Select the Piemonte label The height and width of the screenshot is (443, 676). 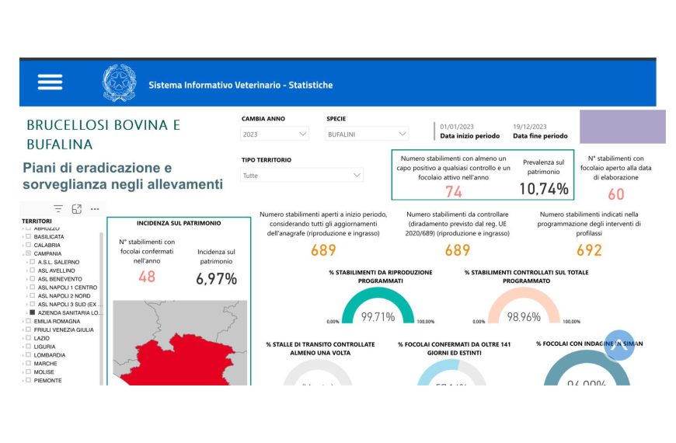tap(48, 381)
